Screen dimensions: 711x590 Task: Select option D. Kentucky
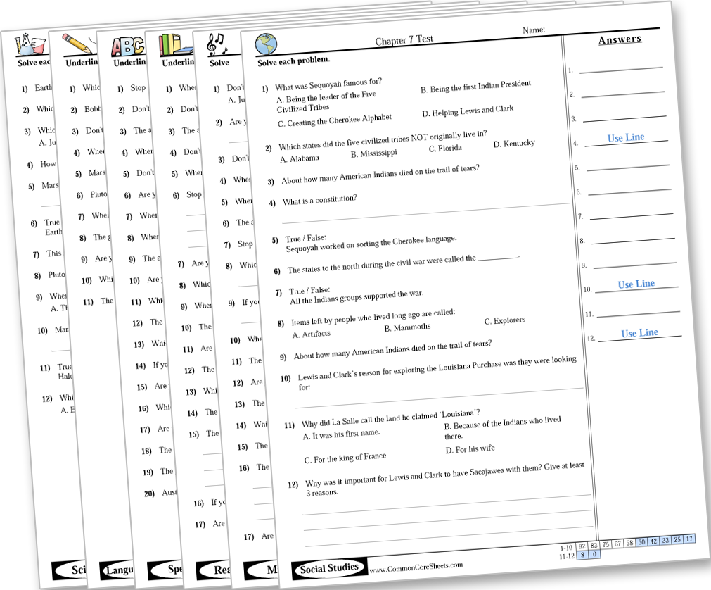(513, 144)
